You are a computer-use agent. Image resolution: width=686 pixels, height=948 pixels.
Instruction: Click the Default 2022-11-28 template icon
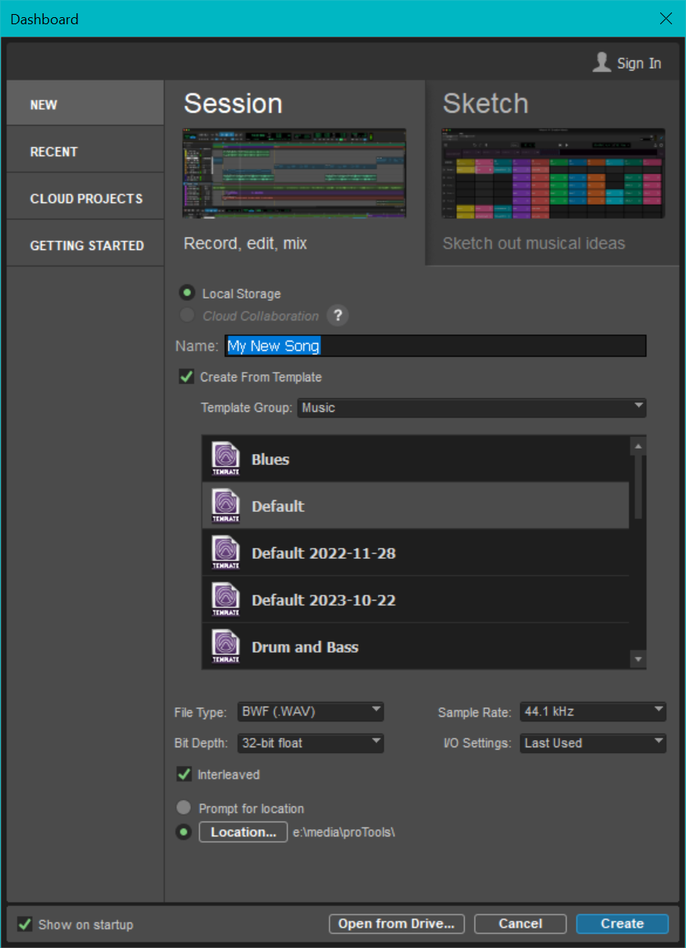[x=226, y=553]
